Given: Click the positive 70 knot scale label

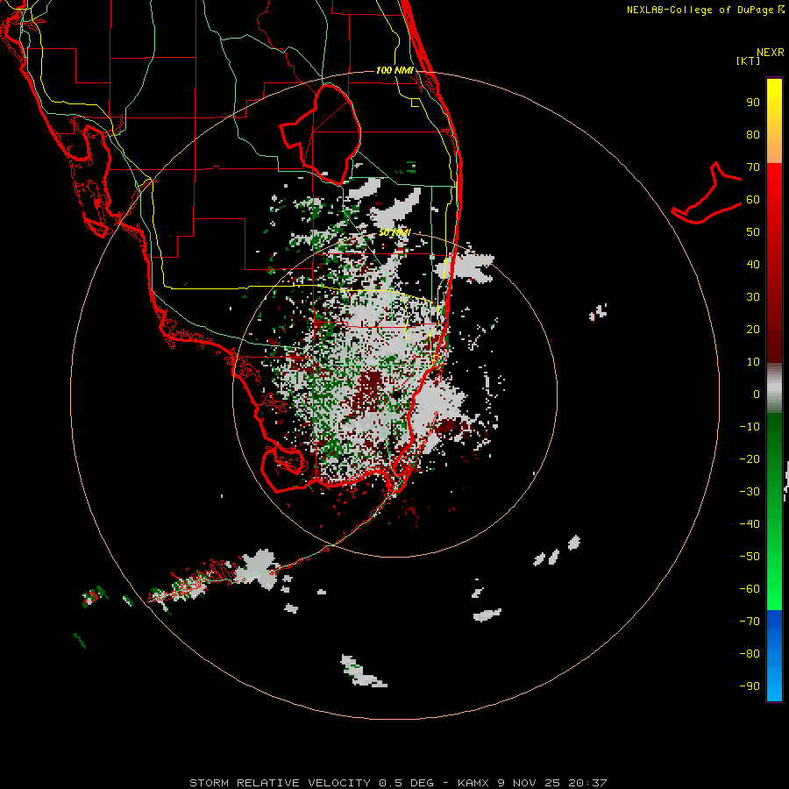Looking at the screenshot, I should click(753, 167).
